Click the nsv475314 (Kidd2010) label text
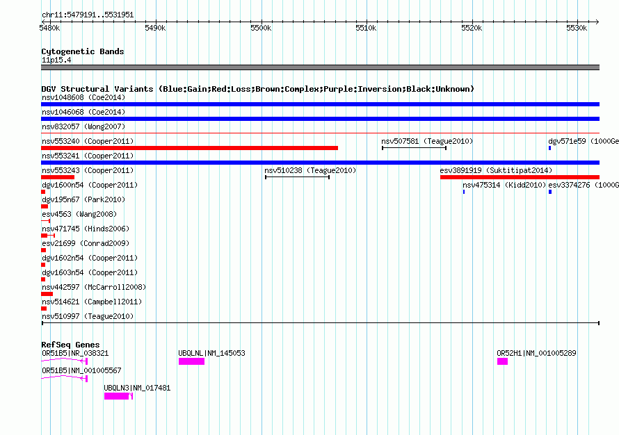This screenshot has height=435, width=619. pyautogui.click(x=504, y=185)
